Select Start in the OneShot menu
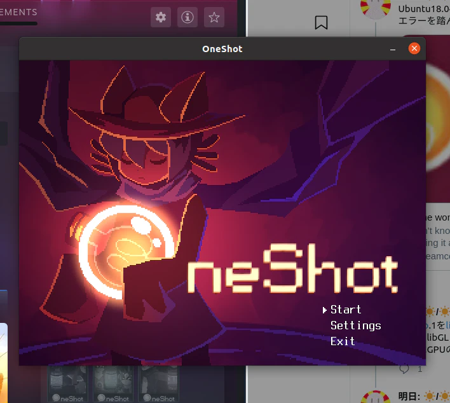 pyautogui.click(x=346, y=310)
